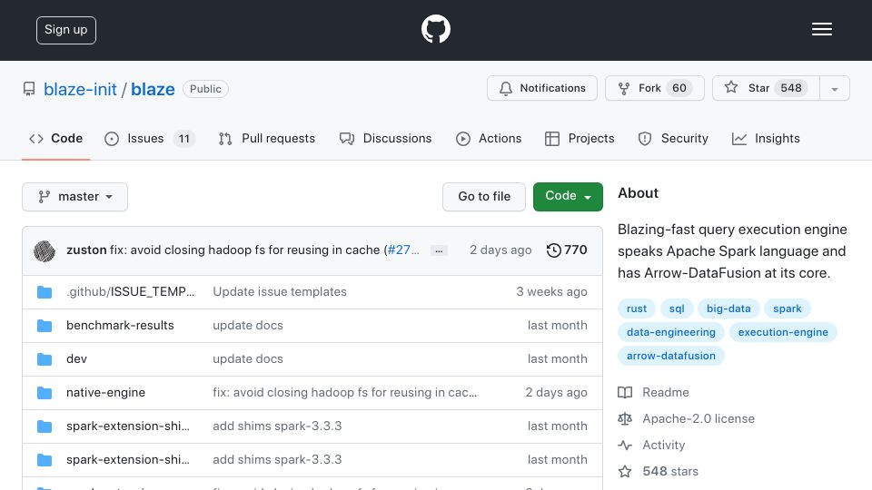This screenshot has width=872, height=490.
Task: Click the commit history clock icon
Action: click(x=553, y=250)
